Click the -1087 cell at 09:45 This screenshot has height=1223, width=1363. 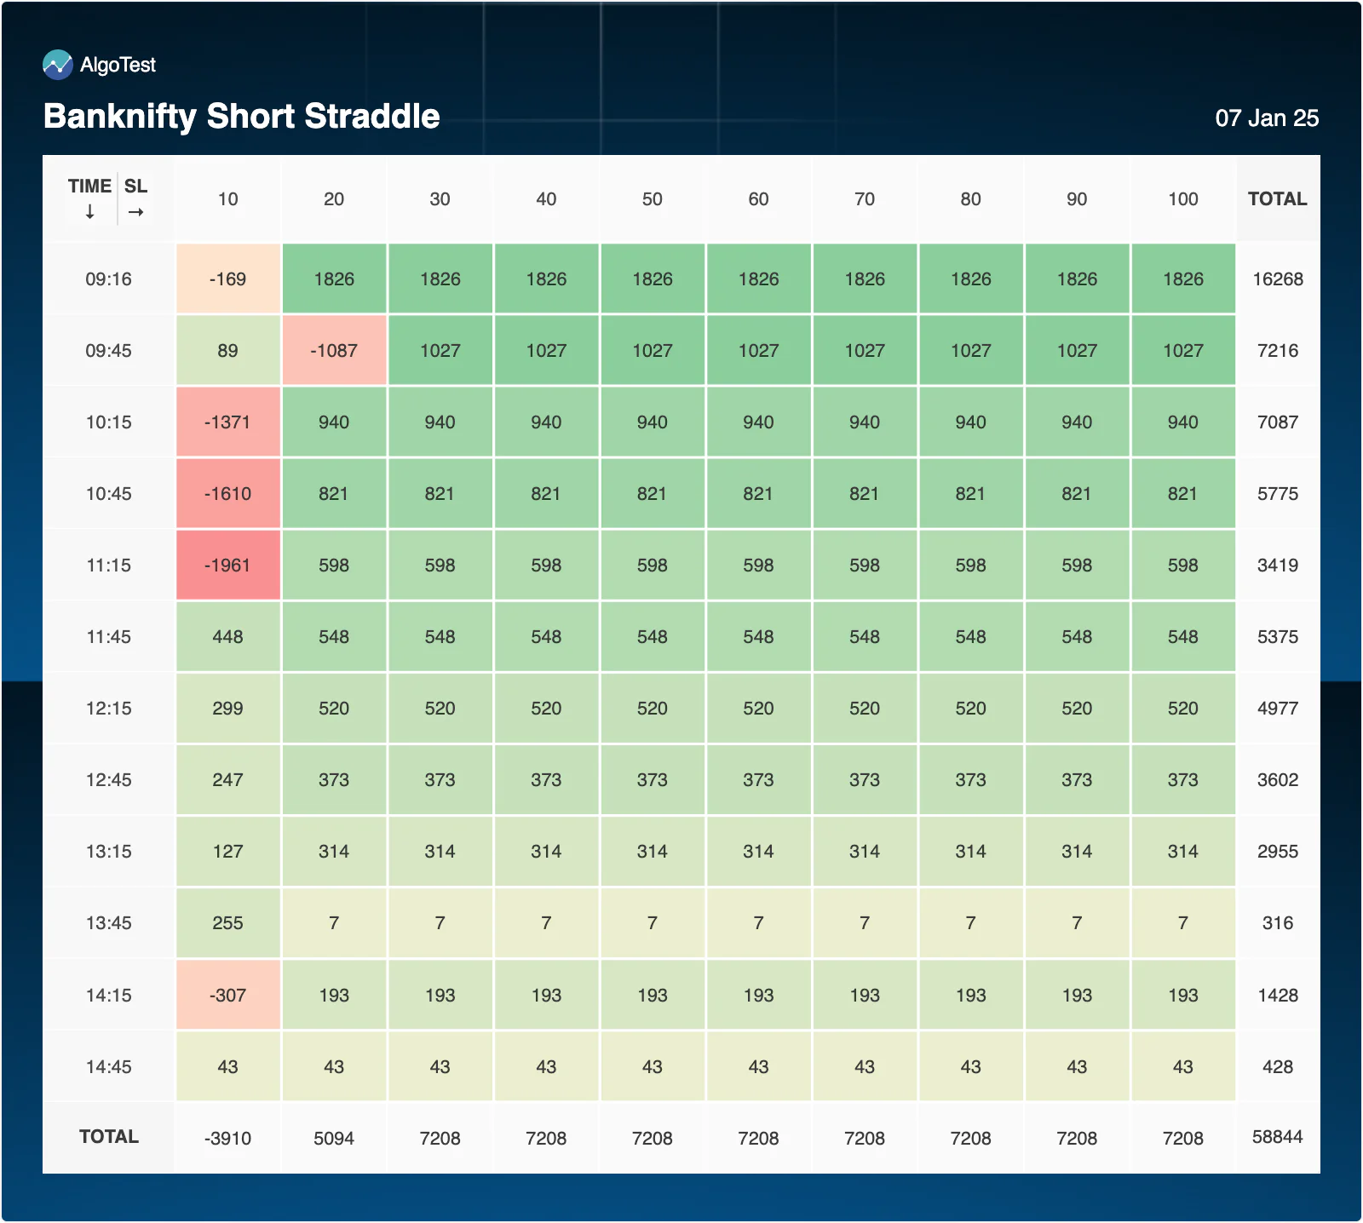(334, 351)
